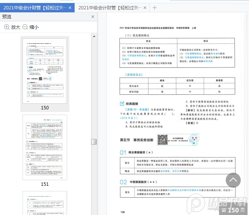Click the 缩小 zoom out label
Screen dimensions: 249x215
(x=34, y=27)
